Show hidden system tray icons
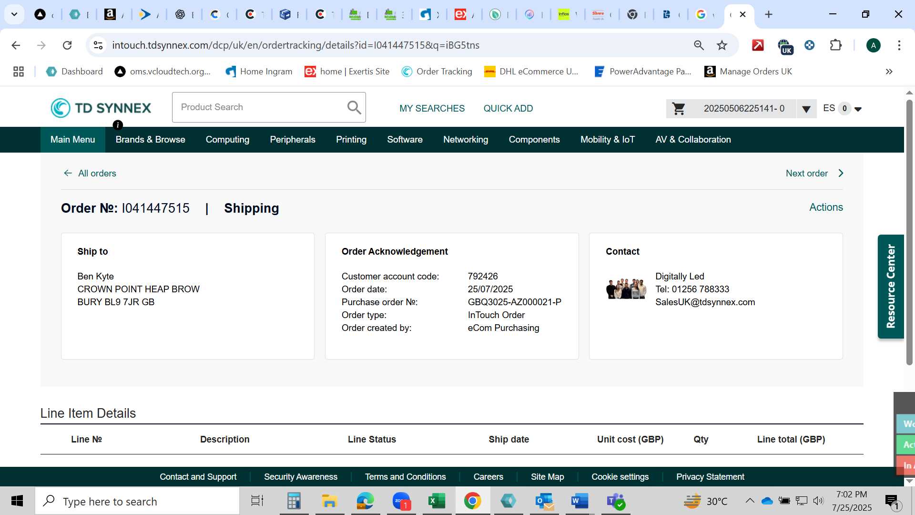Viewport: 915px width, 515px height. point(750,501)
